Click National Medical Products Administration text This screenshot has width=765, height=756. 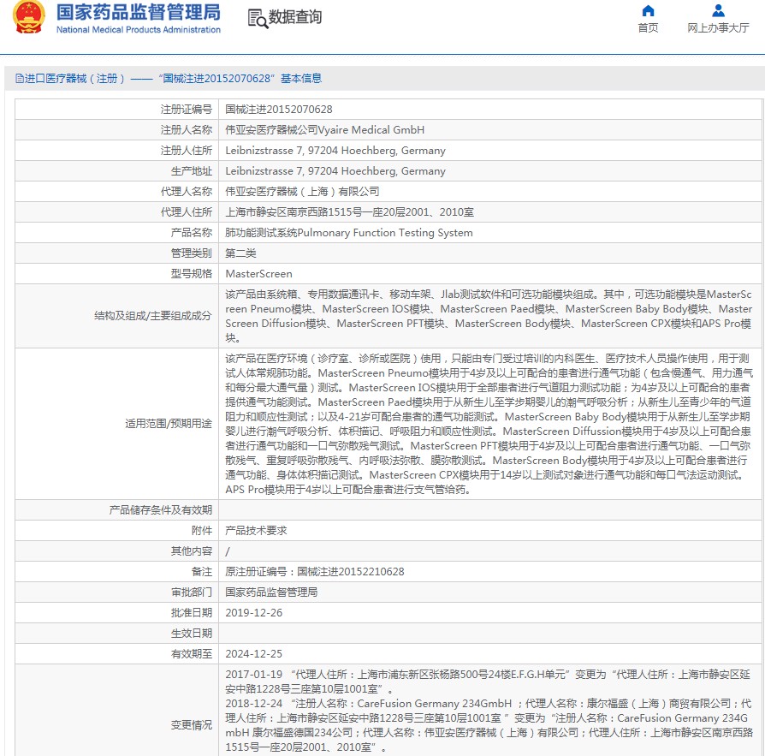click(139, 30)
